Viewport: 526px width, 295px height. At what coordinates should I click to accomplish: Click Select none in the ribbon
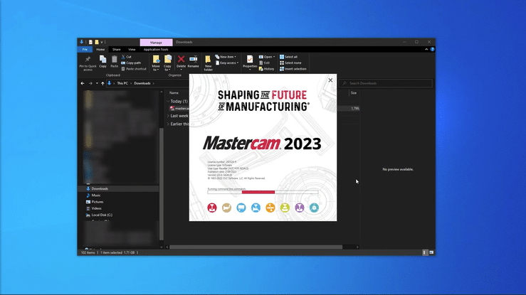click(x=290, y=63)
